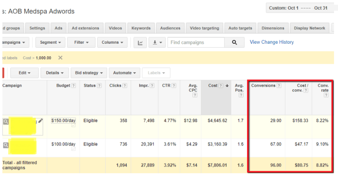Click the Avg. Pos. help icon
338x178 pixels.
point(241,95)
